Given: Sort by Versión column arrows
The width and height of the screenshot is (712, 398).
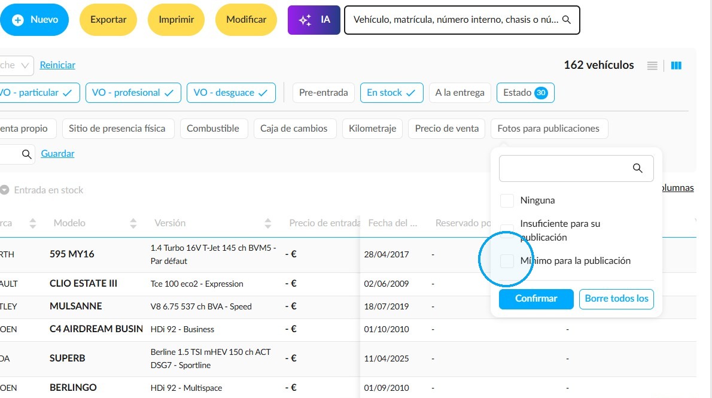Looking at the screenshot, I should 268,223.
